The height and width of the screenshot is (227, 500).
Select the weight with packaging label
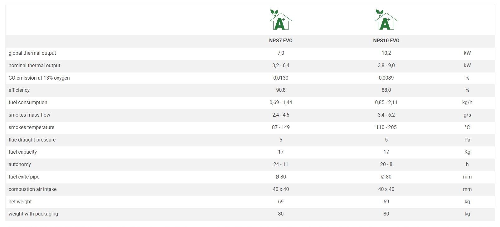[33, 214]
